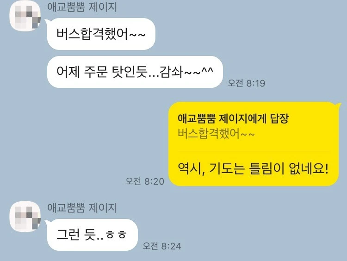Viewport: 347px width, 261px height.
Task: Tap the word 없네요! in the yellow bubble
Action: click(x=309, y=169)
